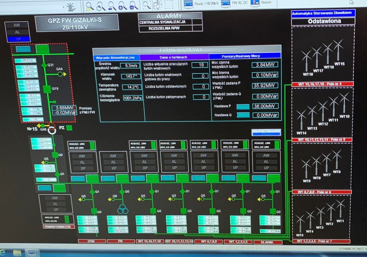Click the Nastawa Q setpoint field 0.00MVar
This screenshot has height=257, width=367.
click(x=266, y=115)
